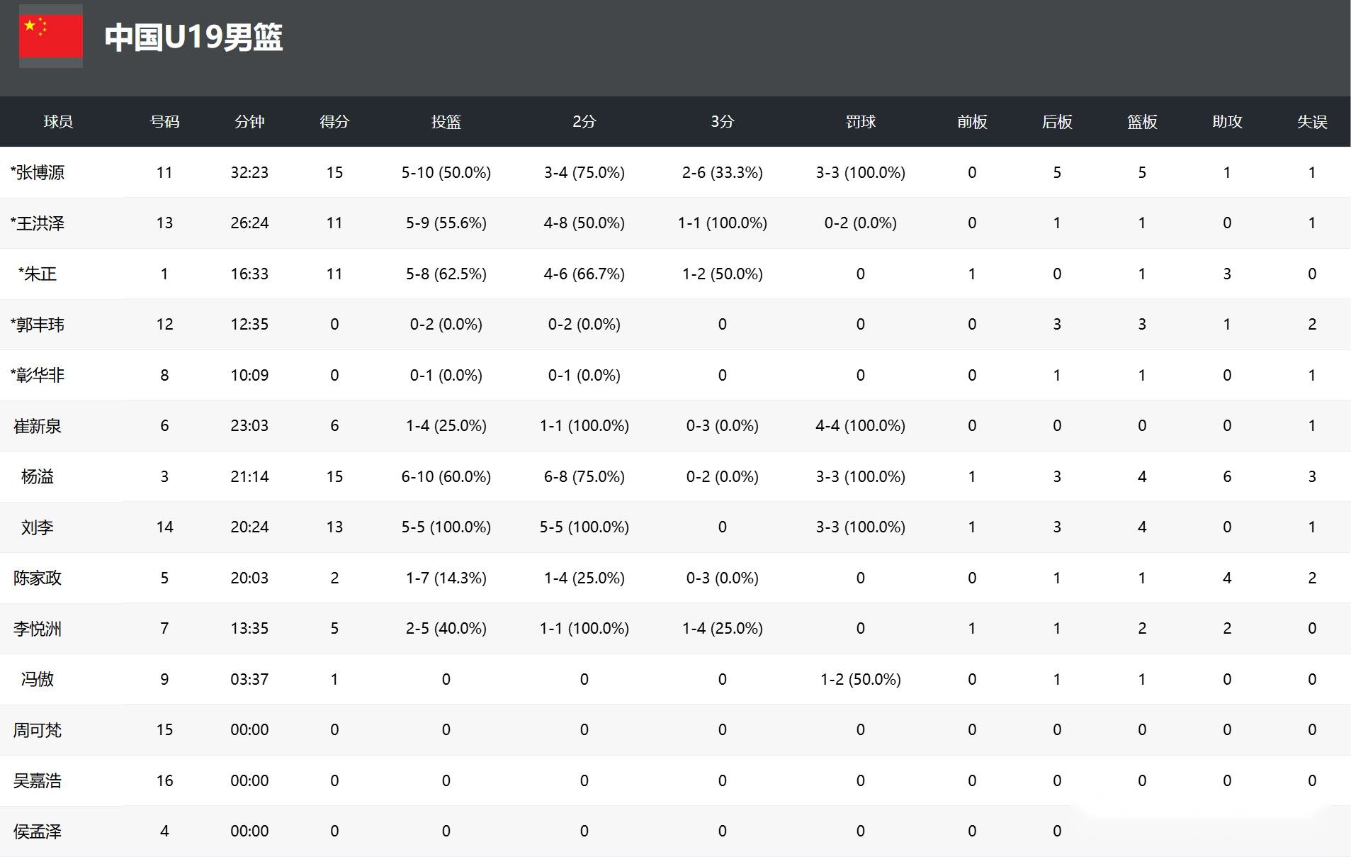1351x857 pixels.
Task: Click the 罚球 column header
Action: coord(860,122)
